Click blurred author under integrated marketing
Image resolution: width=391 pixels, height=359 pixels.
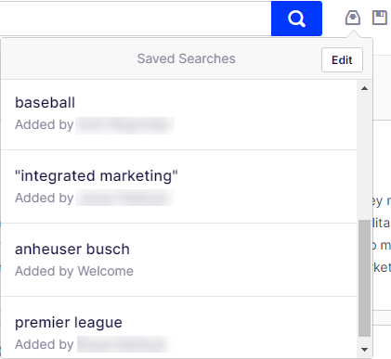124,198
